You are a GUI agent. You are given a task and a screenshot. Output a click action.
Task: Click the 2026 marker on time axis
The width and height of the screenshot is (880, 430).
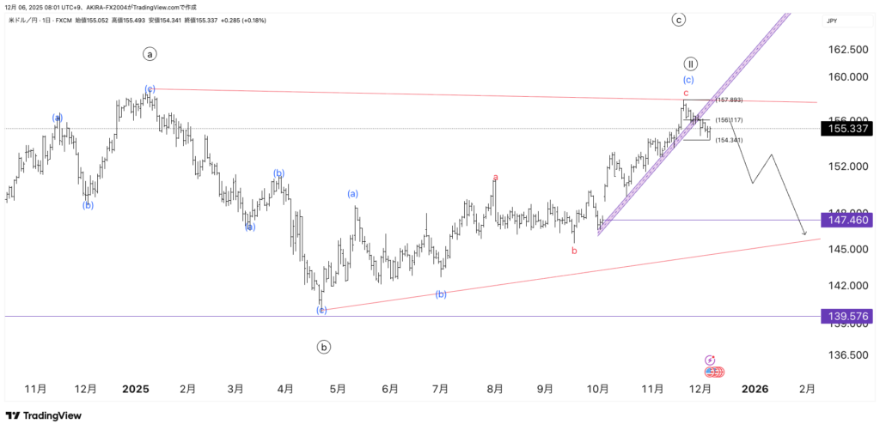pyautogui.click(x=755, y=389)
